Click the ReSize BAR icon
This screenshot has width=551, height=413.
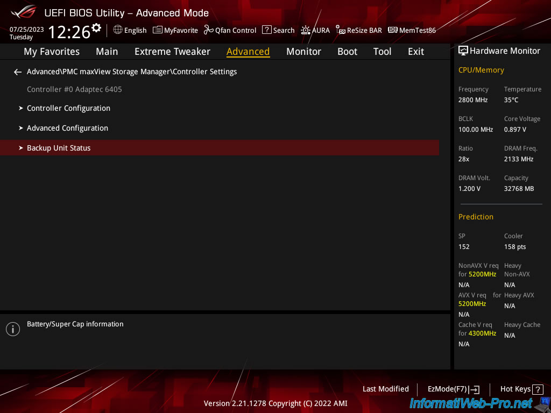[x=341, y=30]
